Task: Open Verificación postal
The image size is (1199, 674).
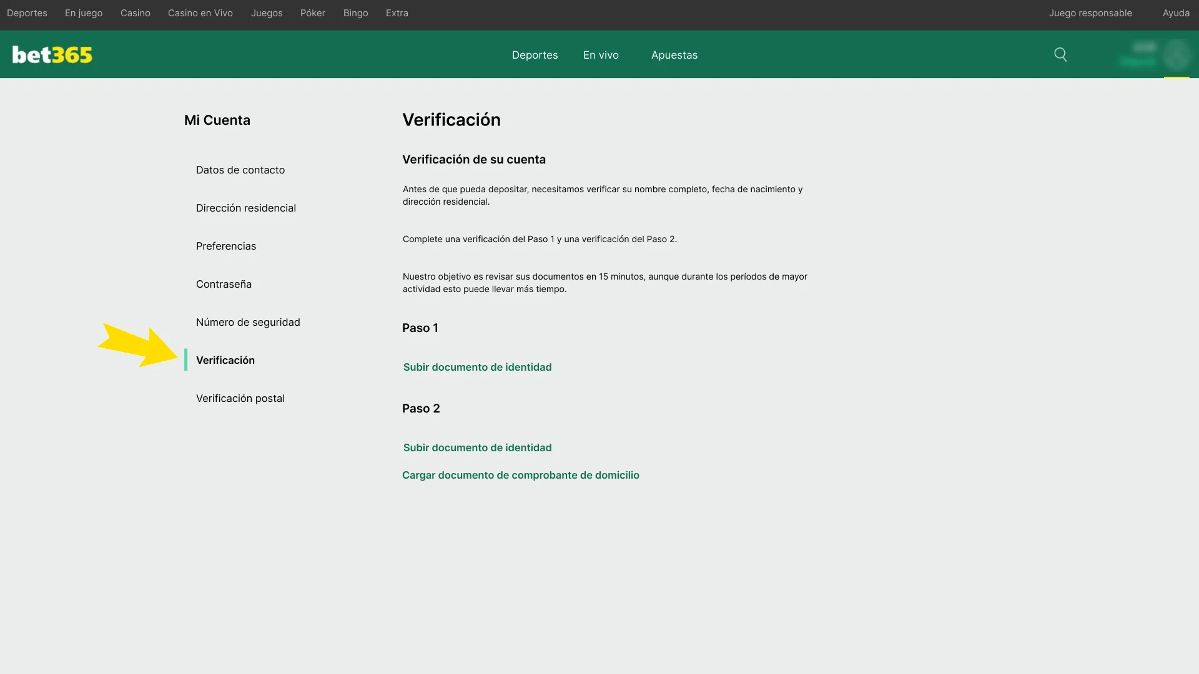Action: pyautogui.click(x=240, y=398)
